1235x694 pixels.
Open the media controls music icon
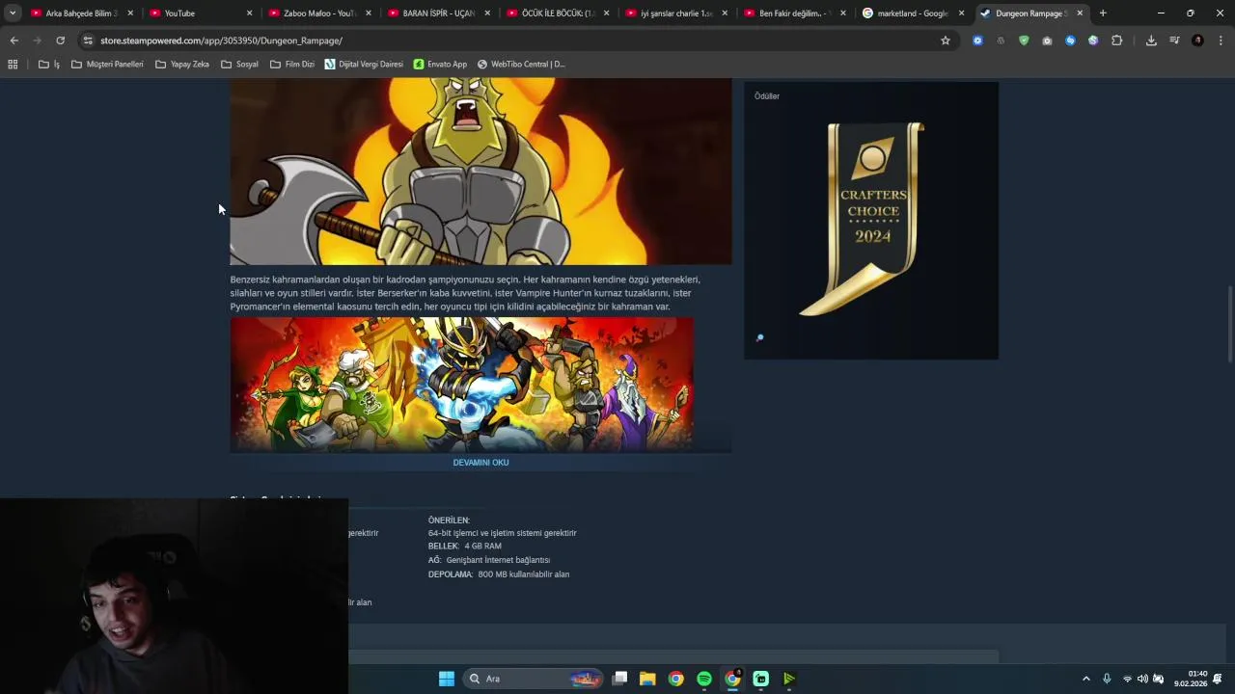1174,40
